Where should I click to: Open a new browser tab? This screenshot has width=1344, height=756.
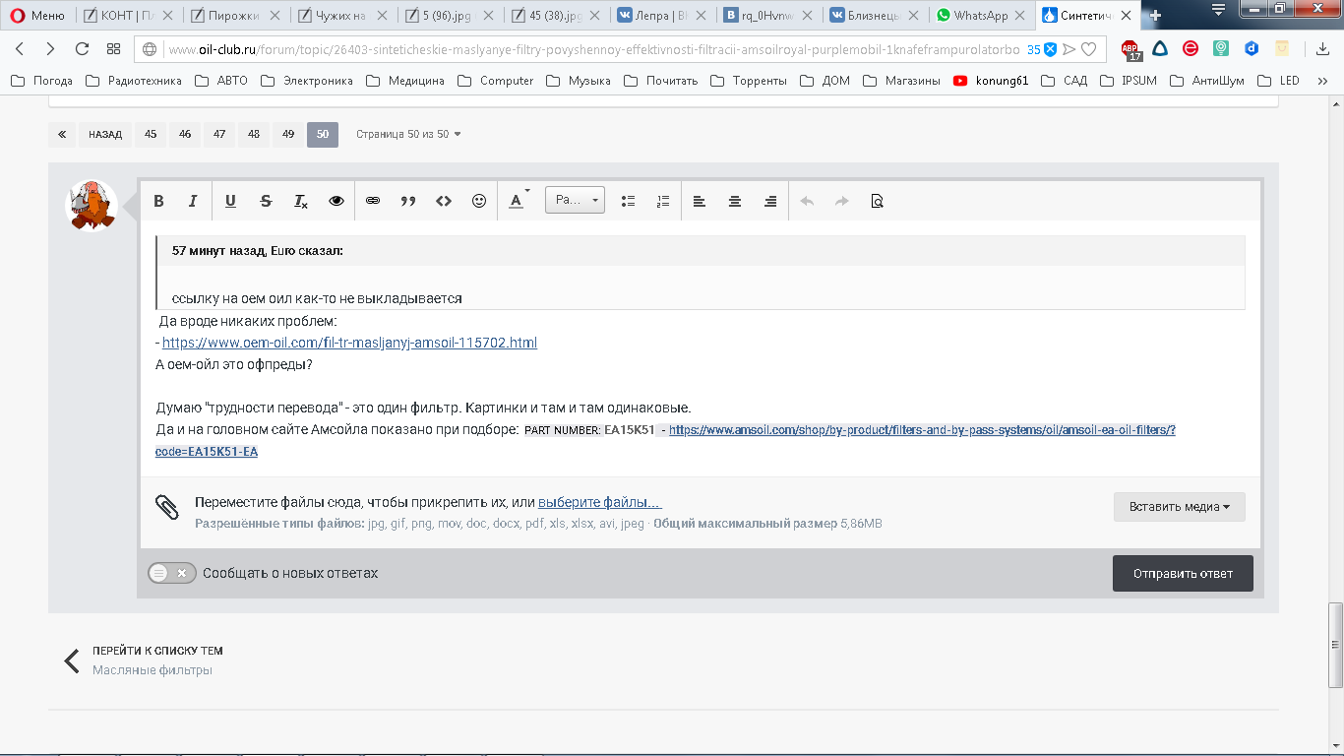1155,16
